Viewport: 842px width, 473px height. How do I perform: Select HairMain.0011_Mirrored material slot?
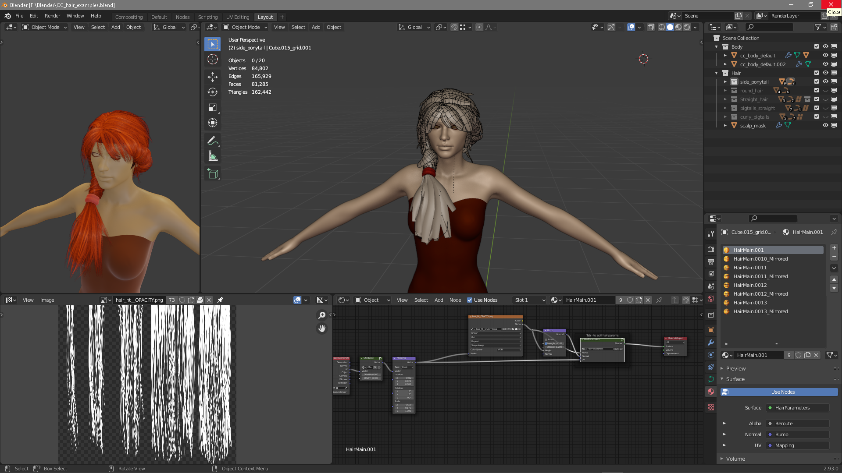(773, 276)
